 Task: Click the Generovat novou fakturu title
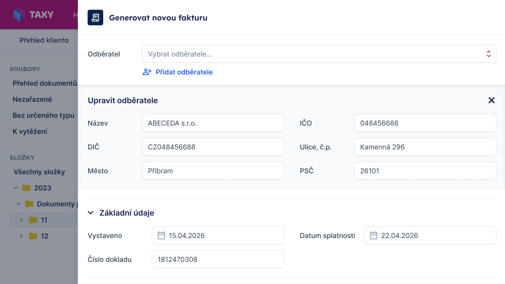click(x=158, y=18)
